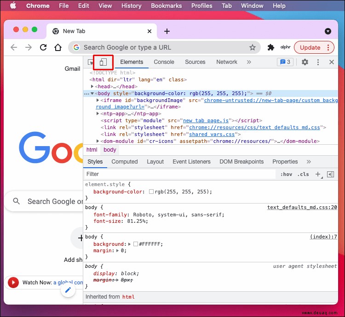Open shared_vars.css href link

point(212,134)
